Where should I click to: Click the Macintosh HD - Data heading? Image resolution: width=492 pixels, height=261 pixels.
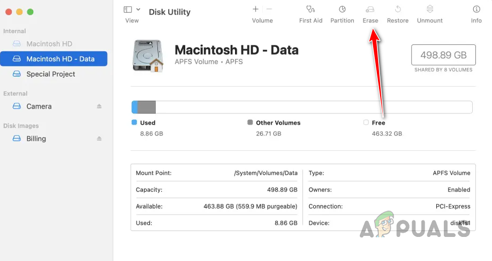click(237, 50)
